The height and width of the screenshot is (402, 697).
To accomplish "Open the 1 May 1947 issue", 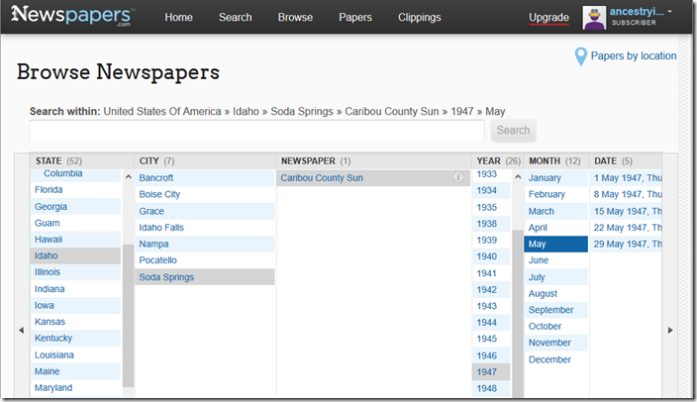I will click(627, 178).
